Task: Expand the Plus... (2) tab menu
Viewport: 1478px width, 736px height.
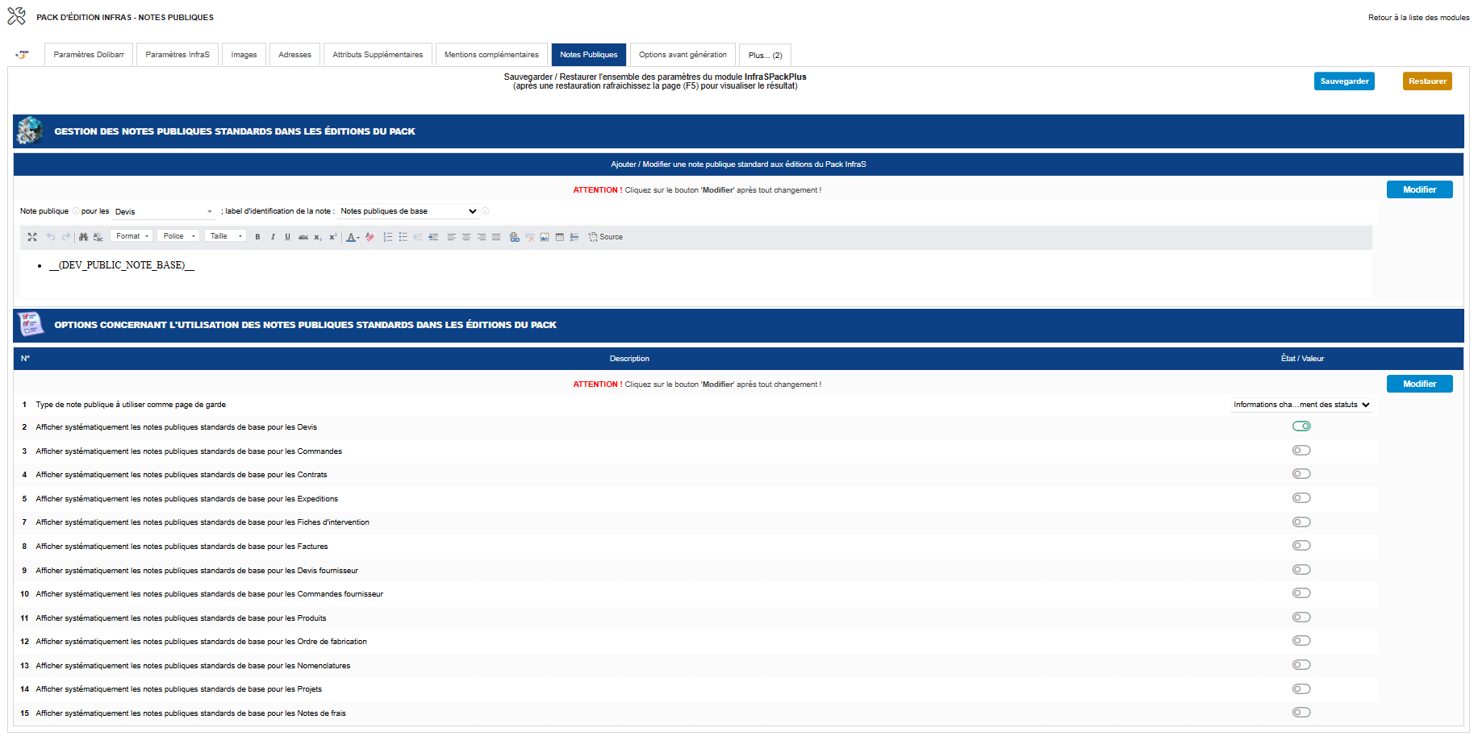Action: click(765, 55)
